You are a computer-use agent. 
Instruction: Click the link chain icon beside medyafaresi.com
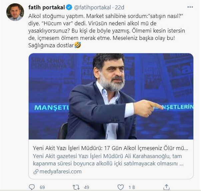36,172
